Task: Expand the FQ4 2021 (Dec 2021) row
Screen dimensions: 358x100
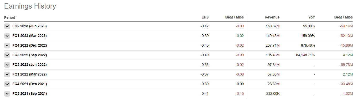Action: pos(7,84)
